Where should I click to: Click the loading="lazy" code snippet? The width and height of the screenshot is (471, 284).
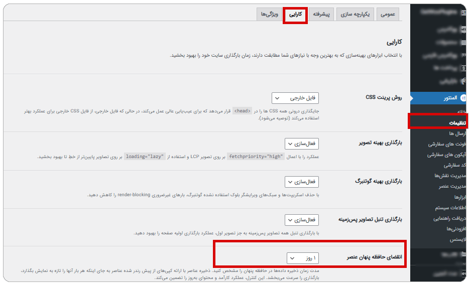click(145, 157)
